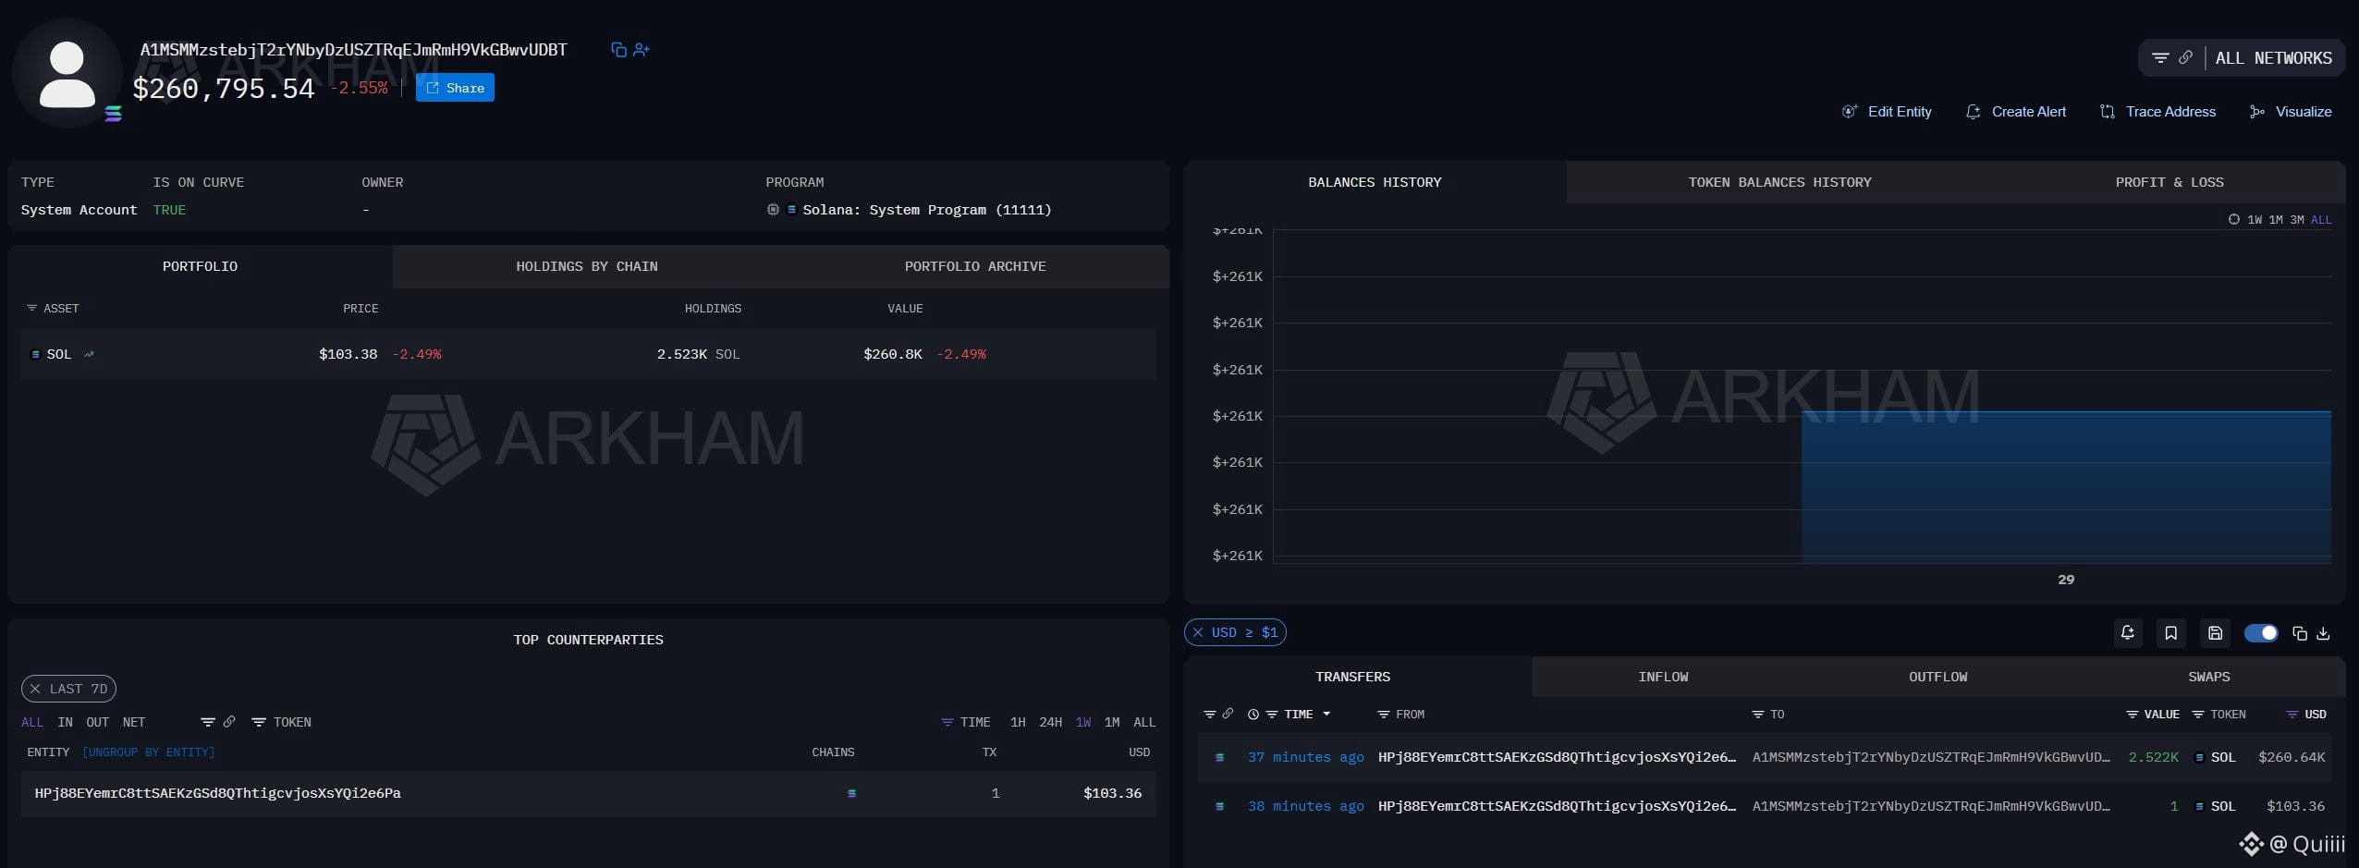Select the Portfolio tab

click(x=200, y=266)
